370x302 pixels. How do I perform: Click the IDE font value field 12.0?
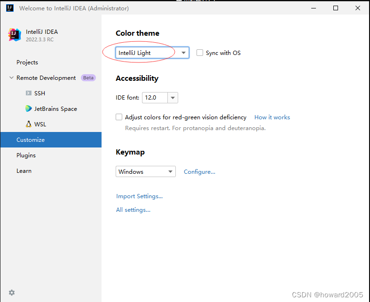[x=155, y=98]
